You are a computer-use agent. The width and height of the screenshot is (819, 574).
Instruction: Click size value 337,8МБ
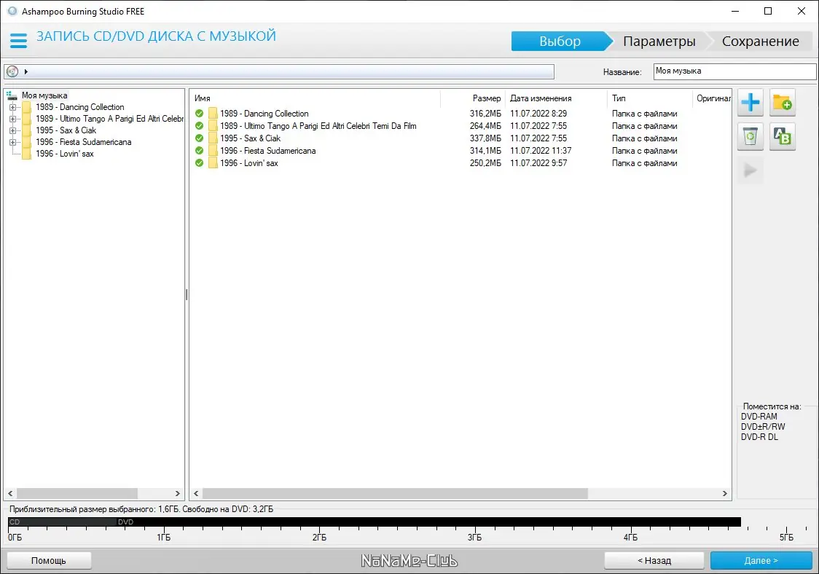pos(485,138)
